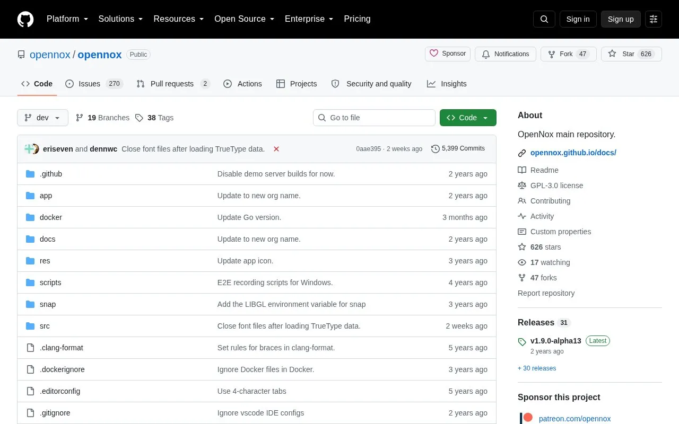Switch to the Pull requests tab

(173, 84)
